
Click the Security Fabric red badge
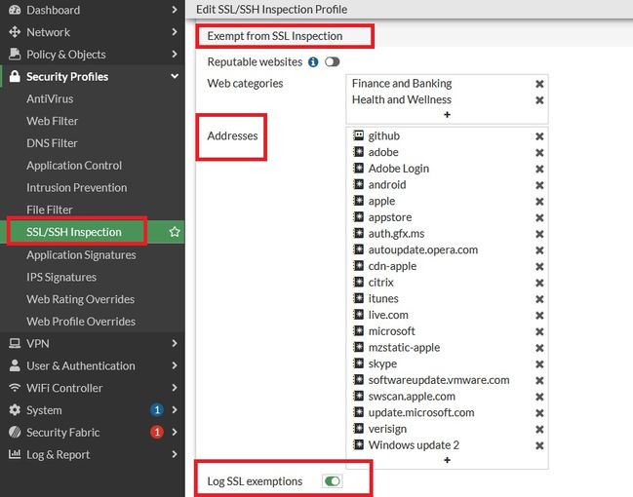tap(157, 432)
